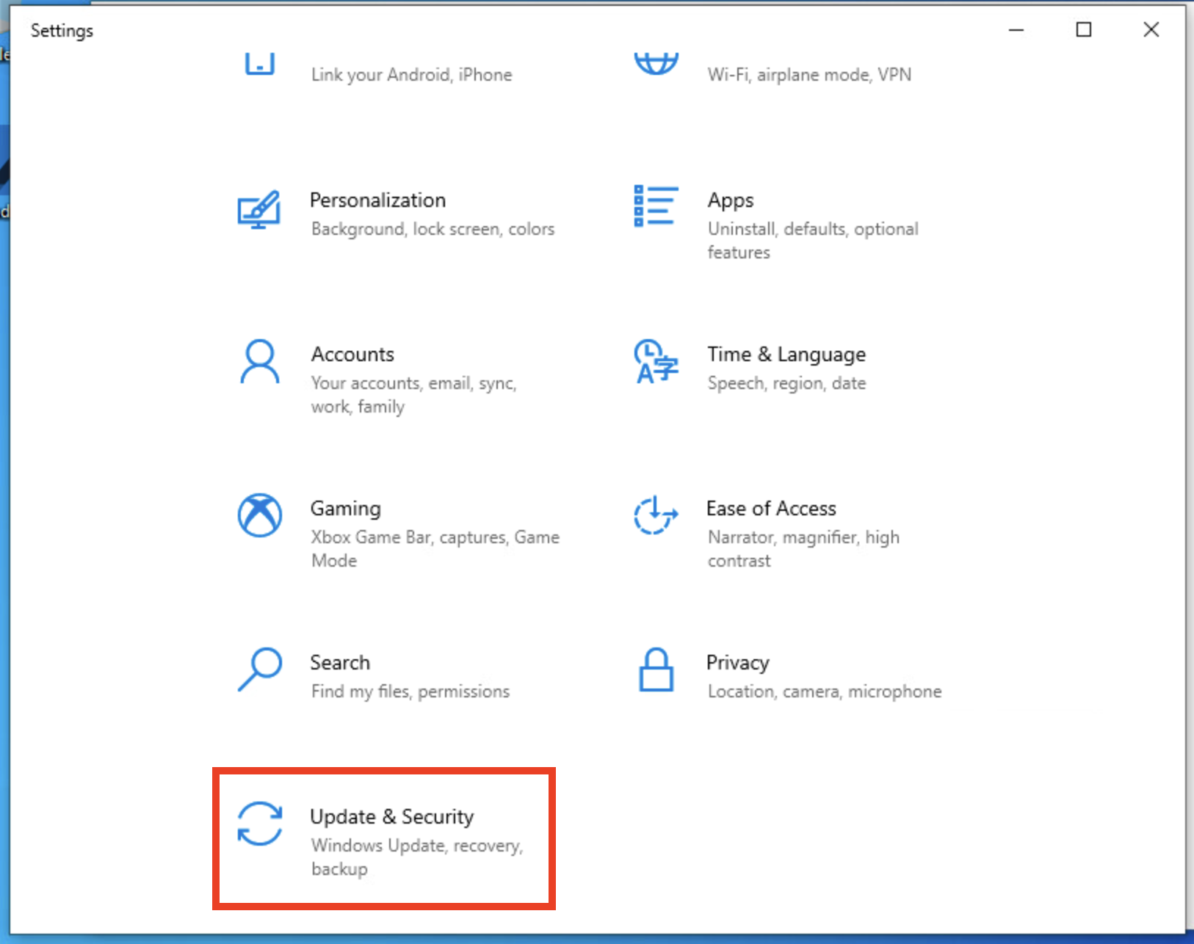Screen dimensions: 1194x944
Task: Select the Personalization paintbrush icon
Action: pos(258,211)
